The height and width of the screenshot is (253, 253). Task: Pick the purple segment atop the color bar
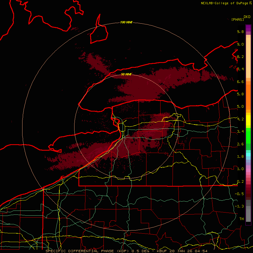[248, 28]
